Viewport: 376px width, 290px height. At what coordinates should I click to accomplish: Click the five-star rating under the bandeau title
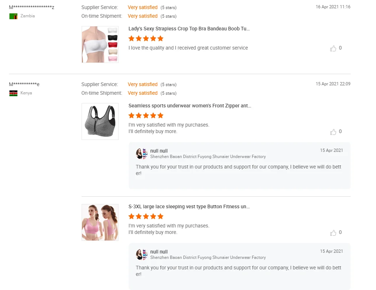[146, 38]
